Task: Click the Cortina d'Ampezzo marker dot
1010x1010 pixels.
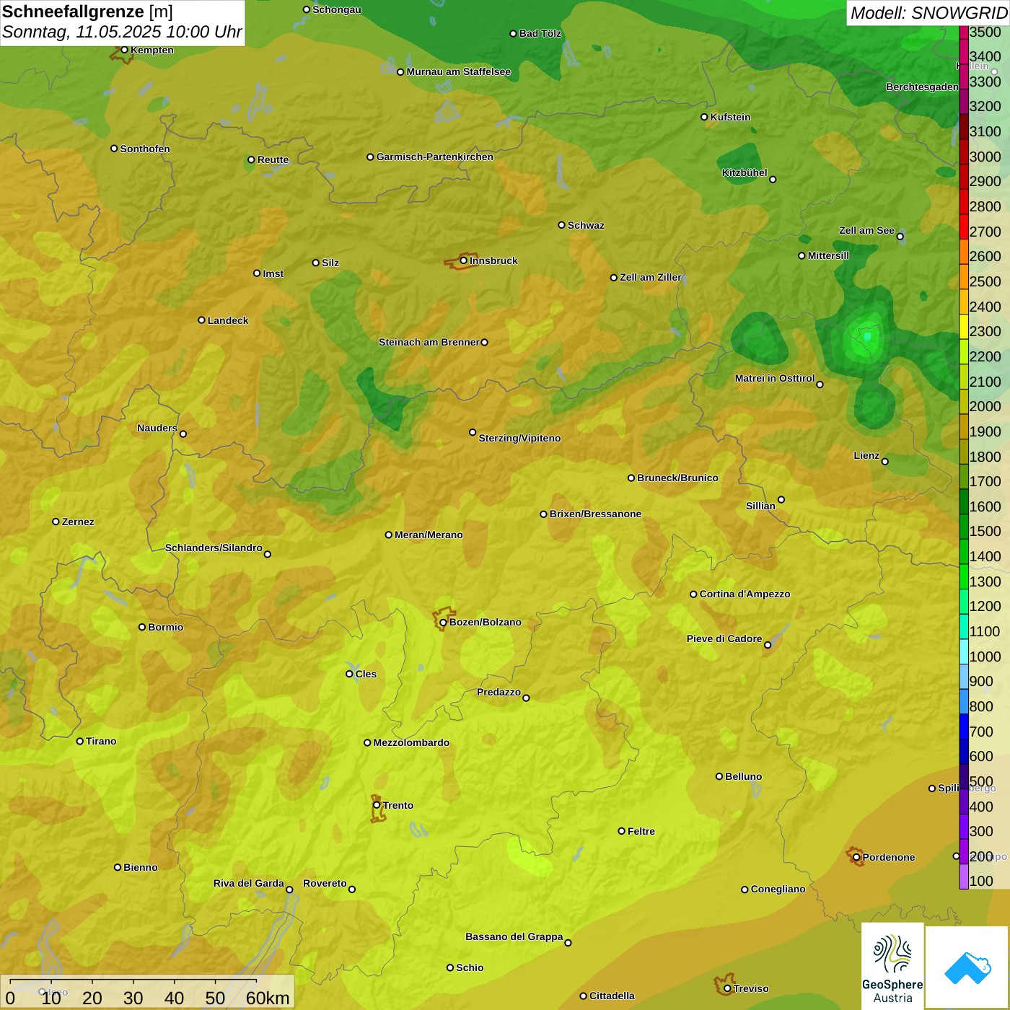Action: 693,594
